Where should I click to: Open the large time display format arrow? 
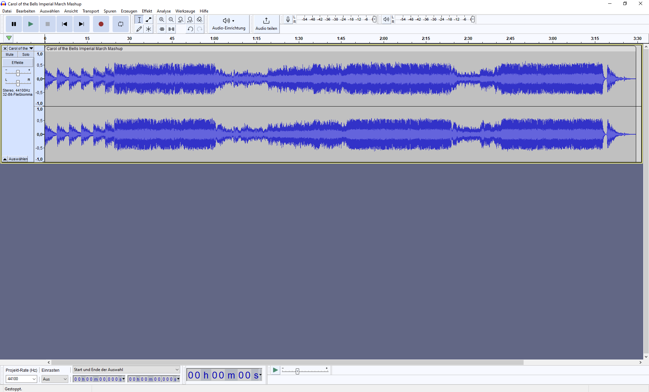(260, 375)
